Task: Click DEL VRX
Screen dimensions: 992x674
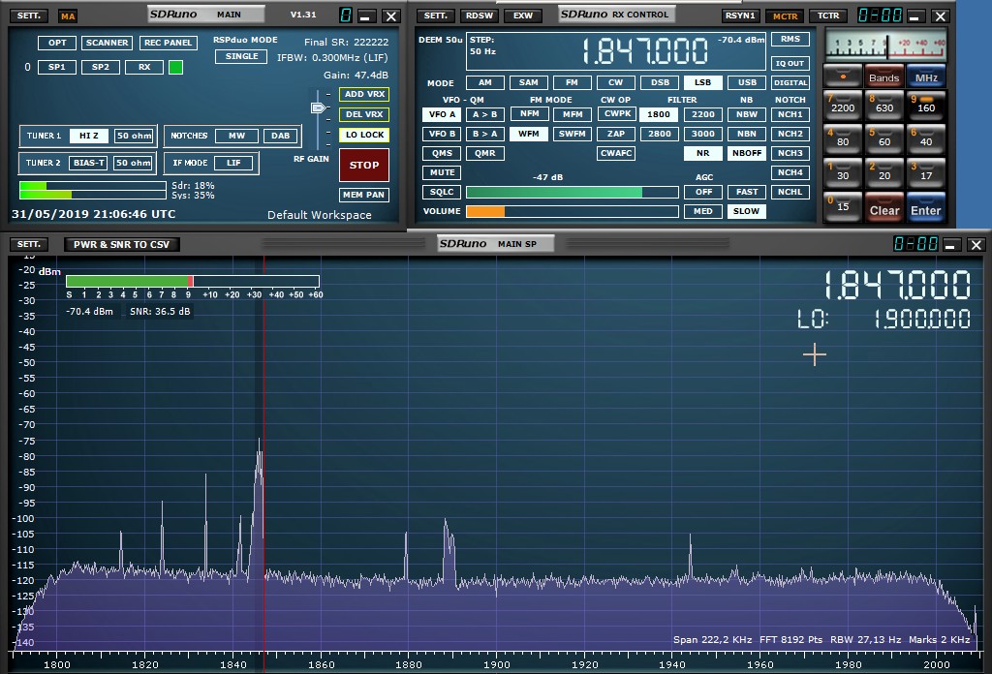Action: [364, 114]
